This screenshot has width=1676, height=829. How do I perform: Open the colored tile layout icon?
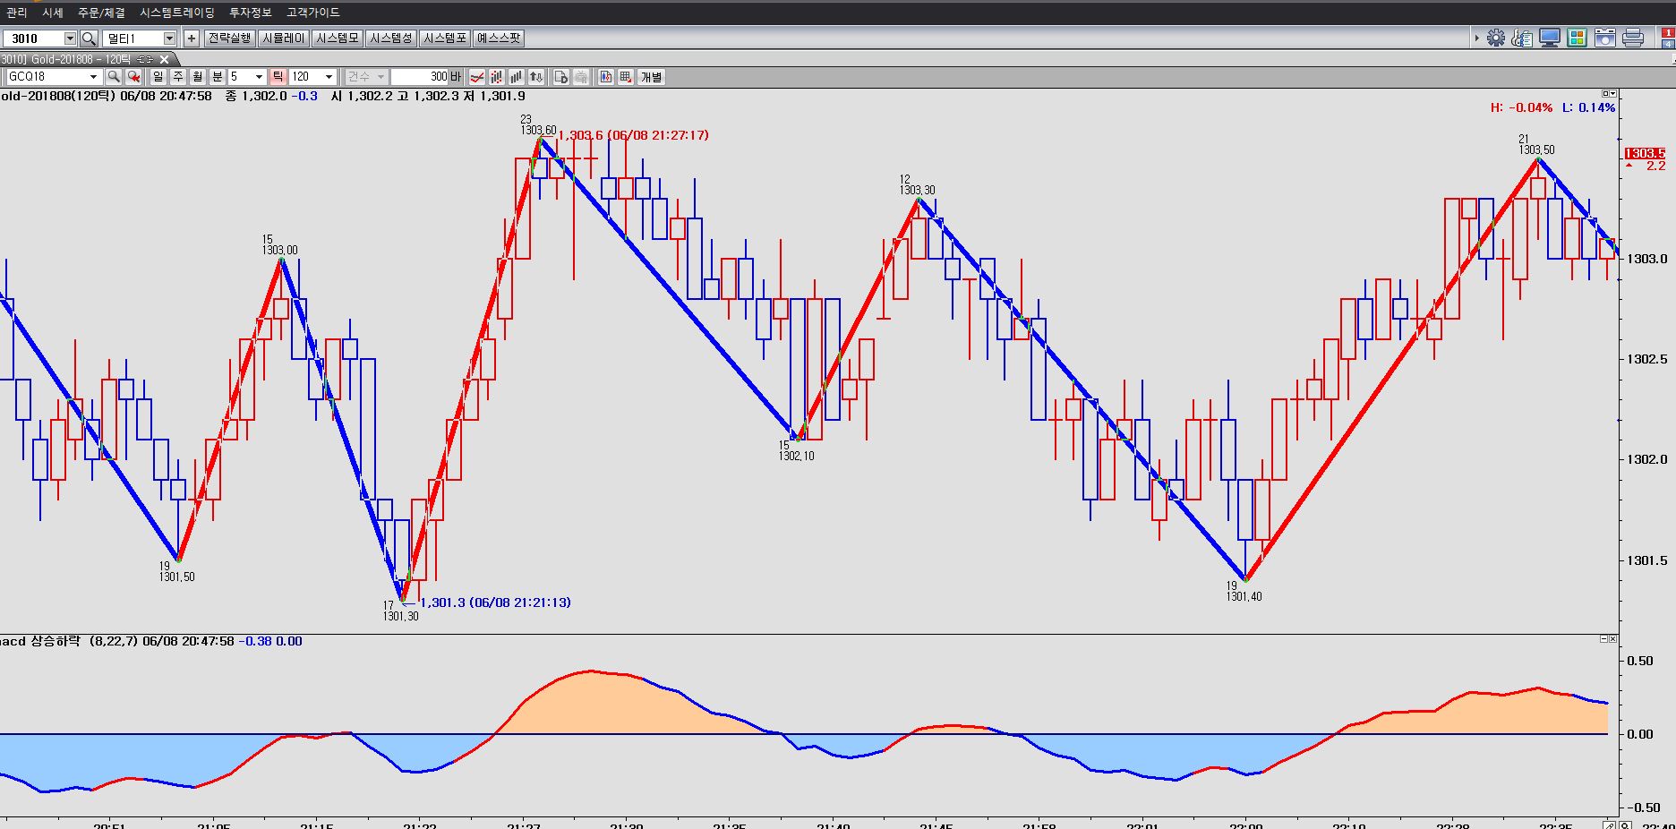click(x=1578, y=38)
